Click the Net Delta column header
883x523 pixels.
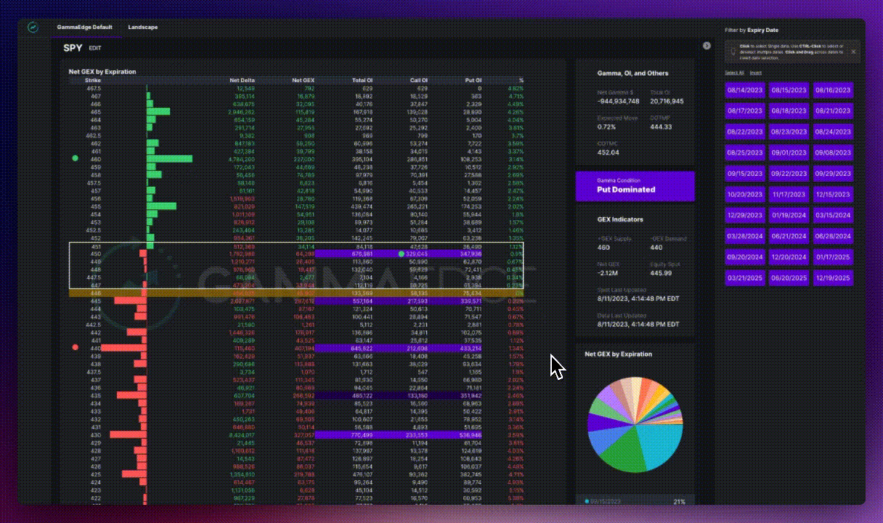click(x=242, y=80)
